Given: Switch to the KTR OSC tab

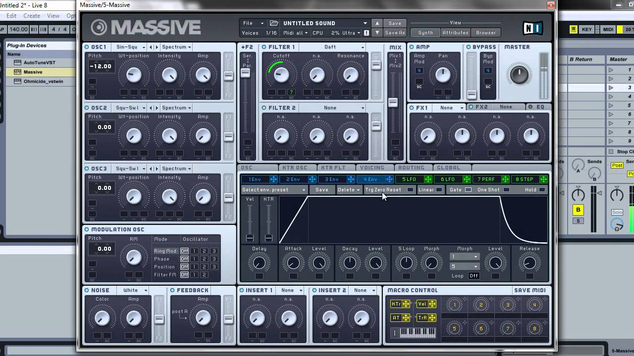Looking at the screenshot, I should pos(295,168).
